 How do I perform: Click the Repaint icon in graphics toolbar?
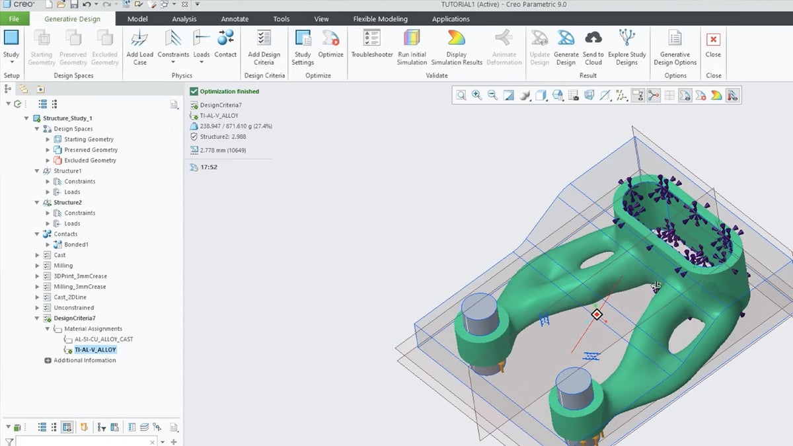click(x=509, y=96)
